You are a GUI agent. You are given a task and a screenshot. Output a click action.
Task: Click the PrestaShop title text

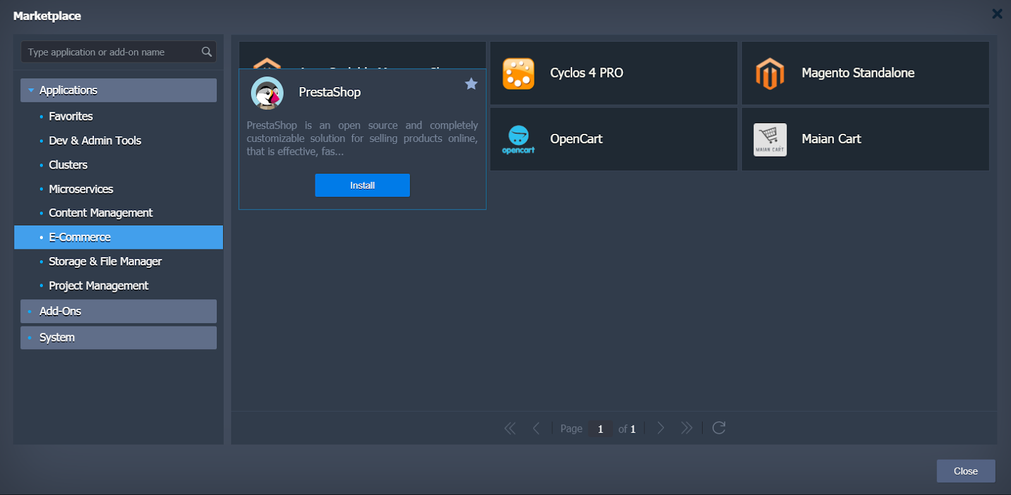pyautogui.click(x=330, y=92)
